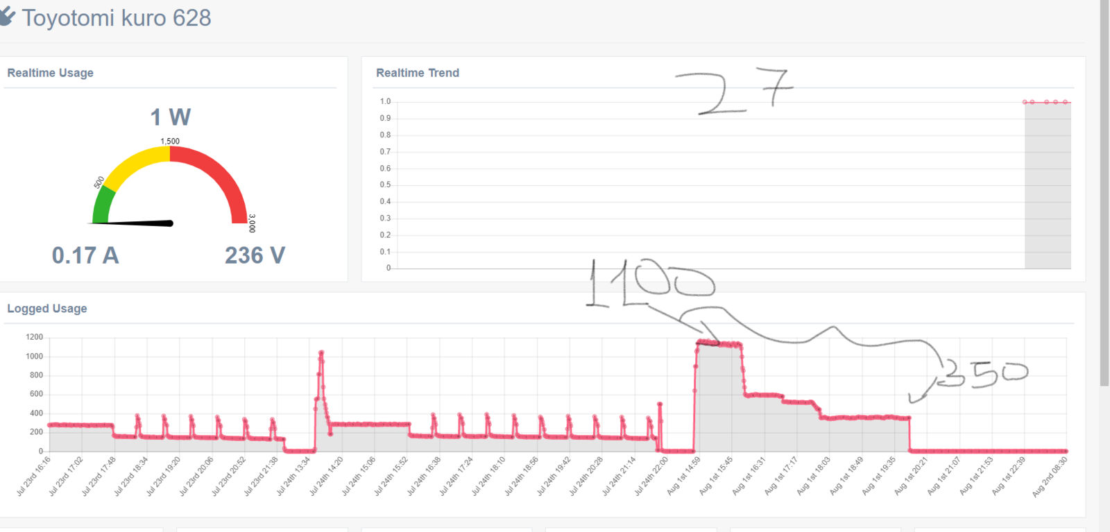The height and width of the screenshot is (532, 1110).
Task: Click the Aug 1st 14:59 x-axis label
Action: click(684, 476)
